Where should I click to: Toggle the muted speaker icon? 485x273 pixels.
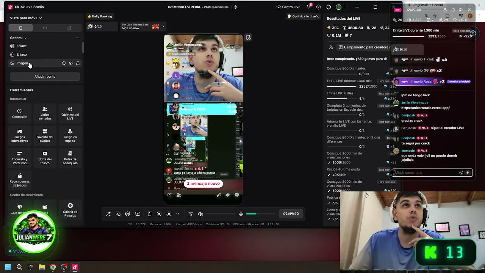click(200, 214)
